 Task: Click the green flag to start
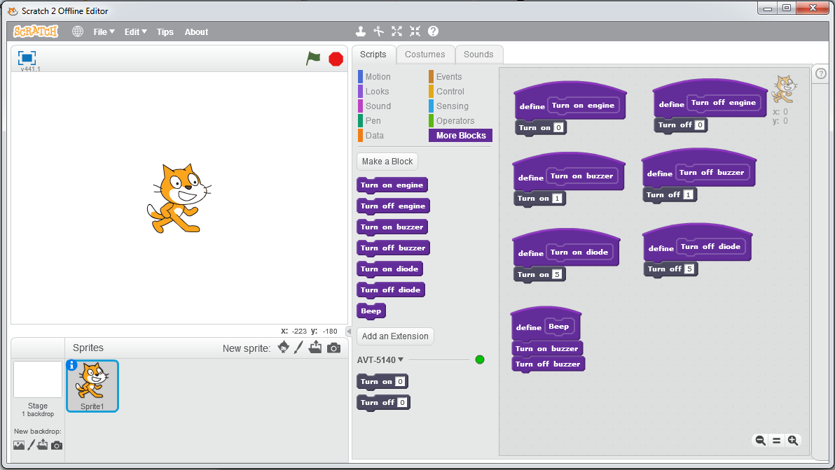[313, 59]
